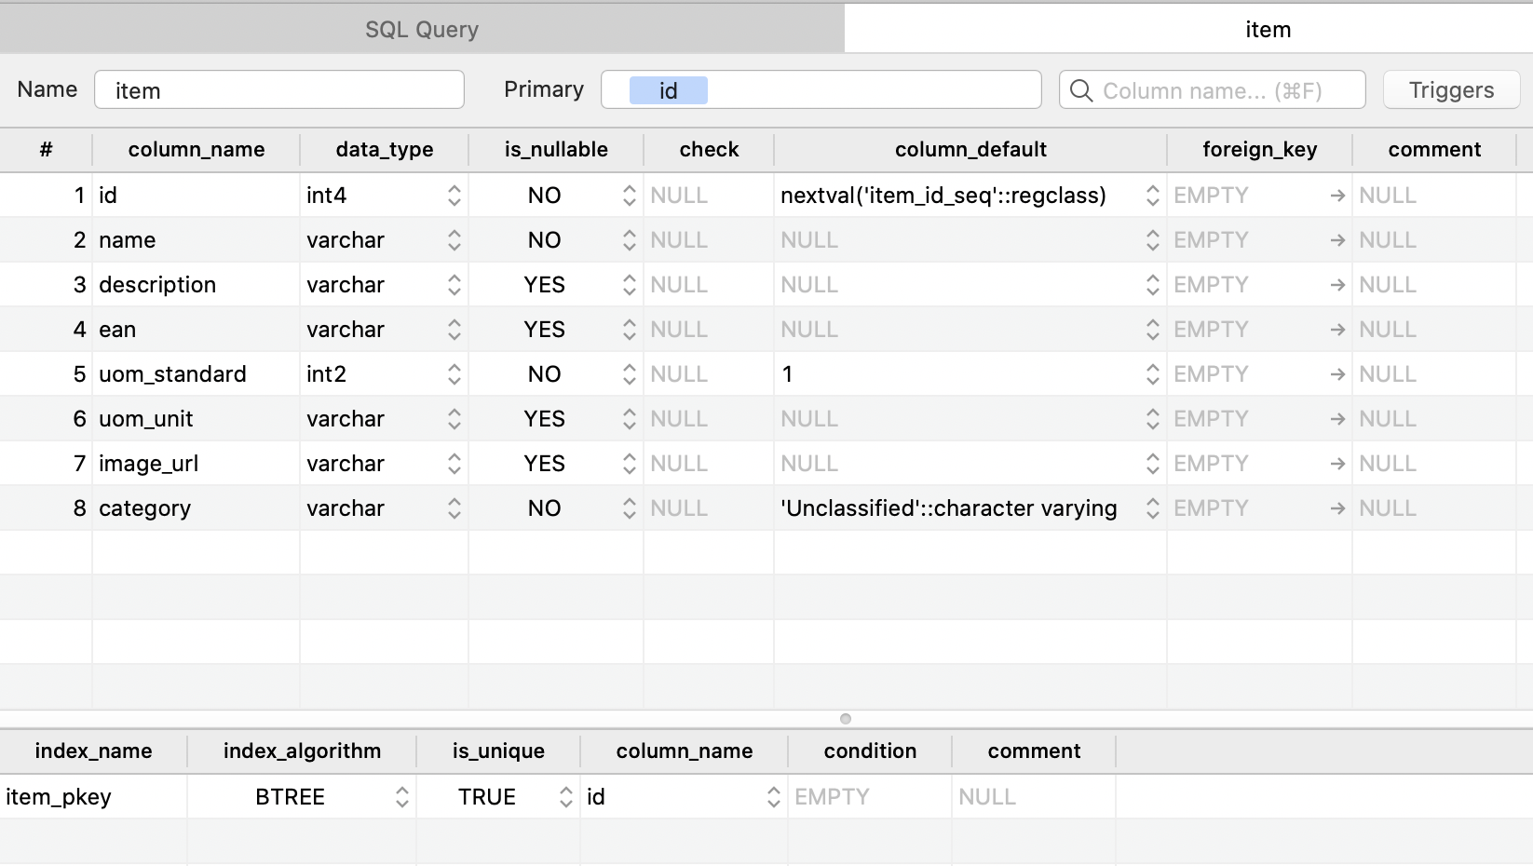Click the foreign key arrow on category row
Viewport: 1533px width, 866px height.
[x=1337, y=507]
